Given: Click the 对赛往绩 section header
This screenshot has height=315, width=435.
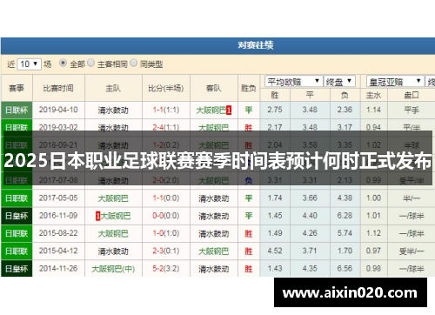Looking at the screenshot, I should tap(256, 45).
